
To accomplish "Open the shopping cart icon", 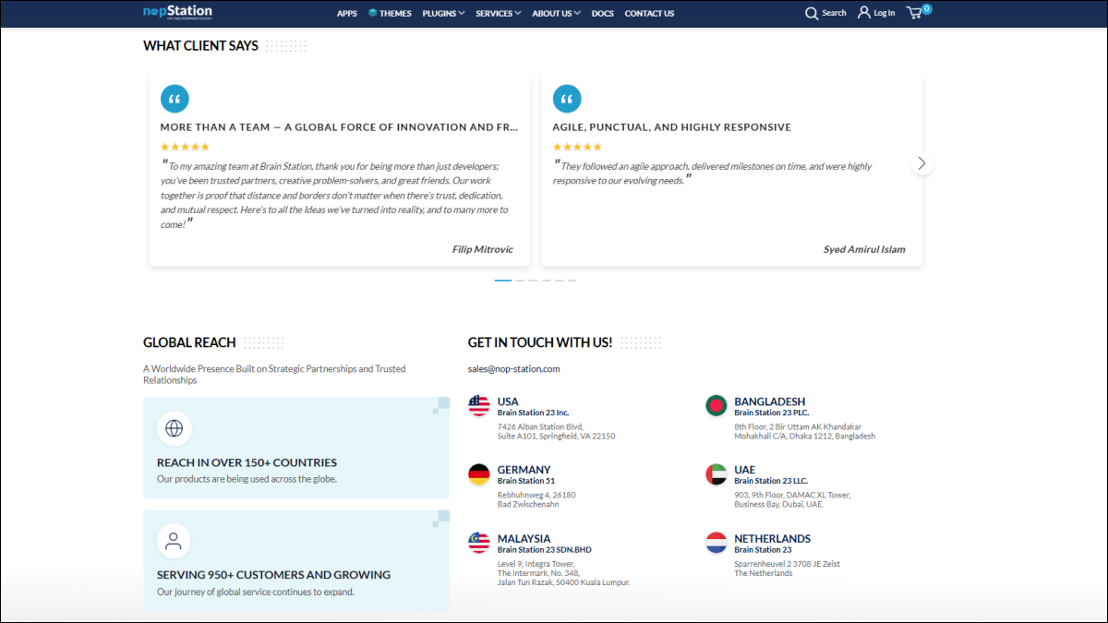I will (x=914, y=13).
